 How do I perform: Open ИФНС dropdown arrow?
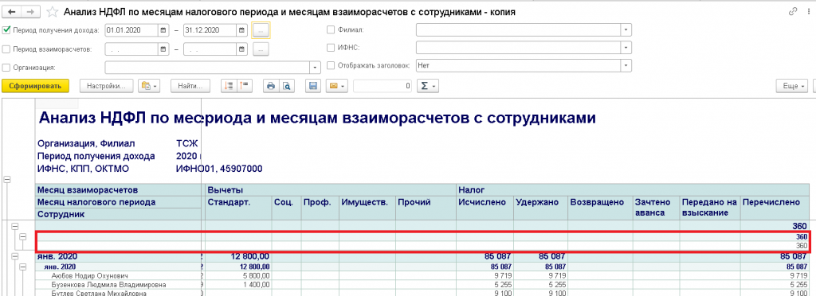(626, 48)
